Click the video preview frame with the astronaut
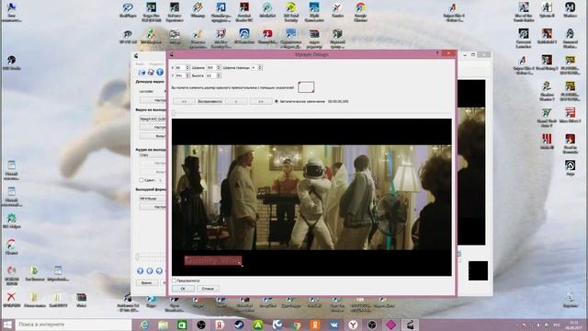This screenshot has width=588, height=331. coord(311,198)
